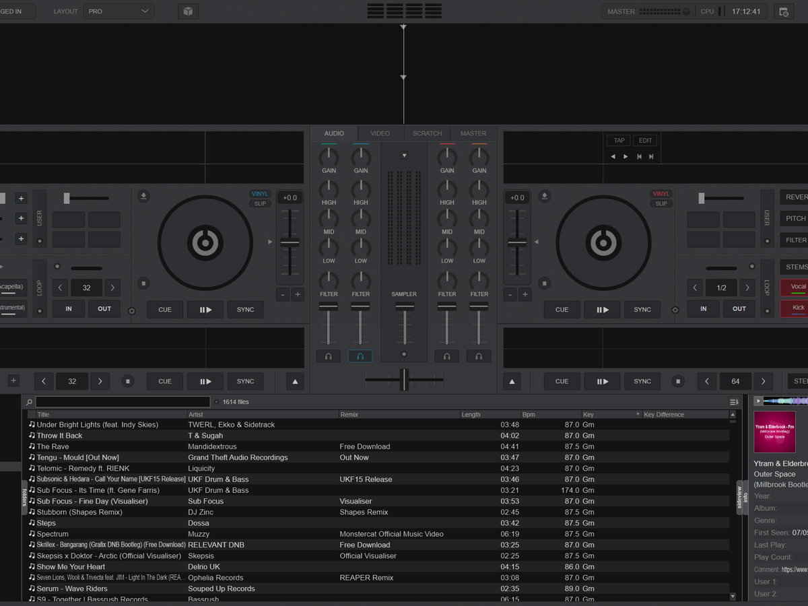Open the Key column dropdown arrow
Image resolution: width=808 pixels, height=606 pixels.
pyautogui.click(x=638, y=415)
